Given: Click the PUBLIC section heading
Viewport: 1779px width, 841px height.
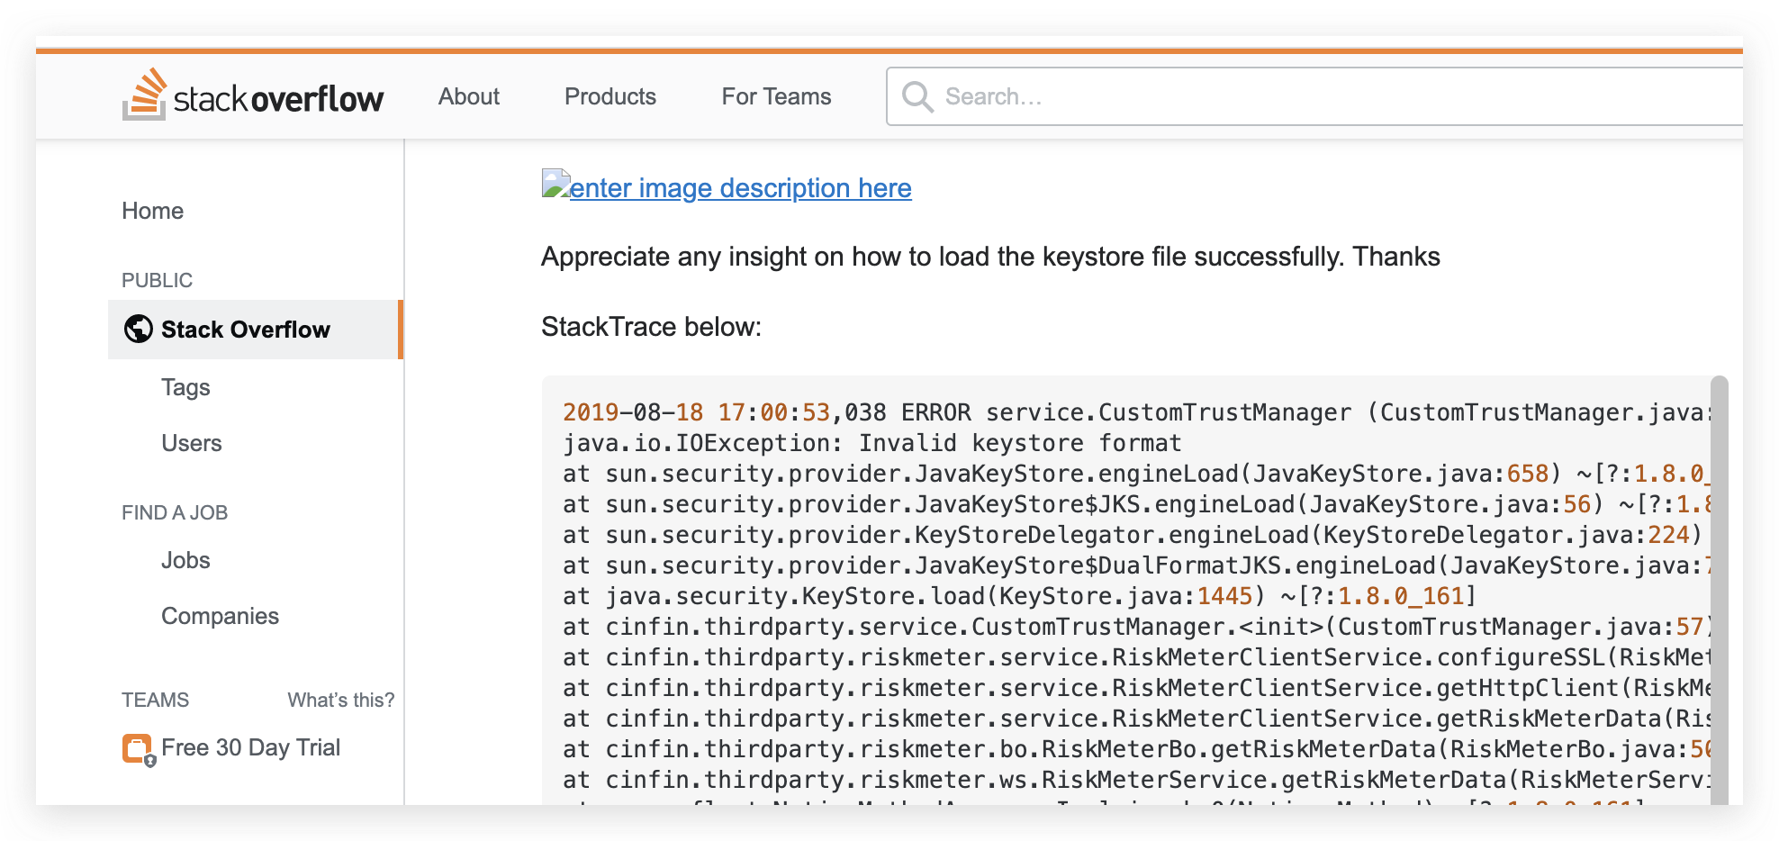Looking at the screenshot, I should pos(158,280).
